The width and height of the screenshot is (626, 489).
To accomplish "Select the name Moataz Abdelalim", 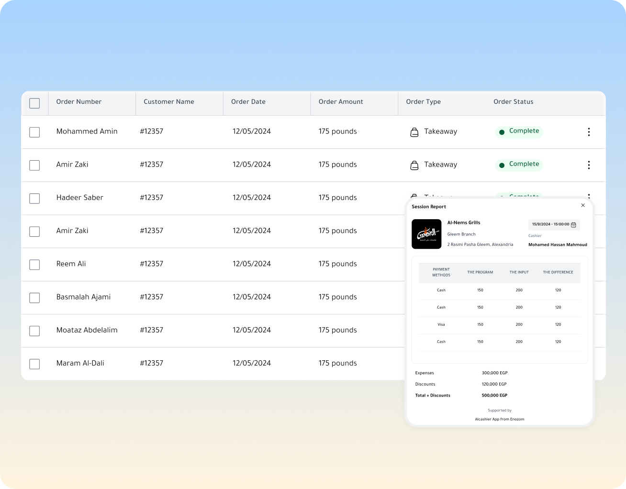I will 87,330.
